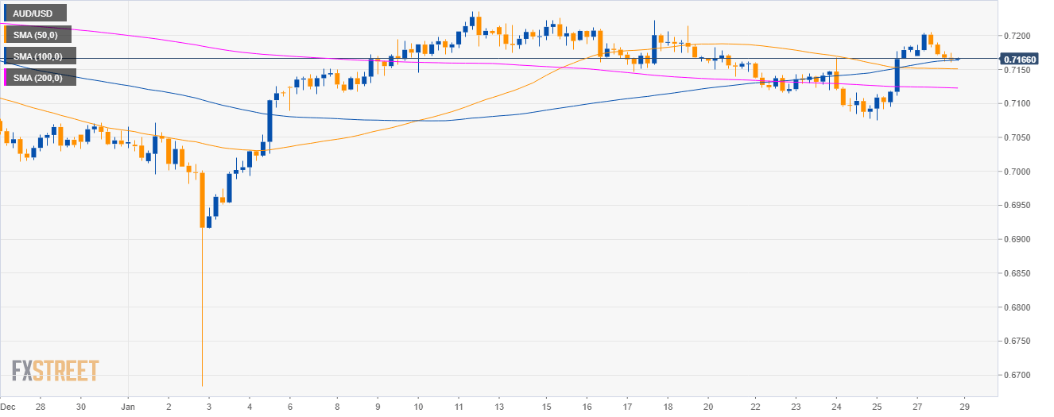Image resolution: width=1054 pixels, height=417 pixels.
Task: Click the FXStreet watermark logo
Action: 56,370
